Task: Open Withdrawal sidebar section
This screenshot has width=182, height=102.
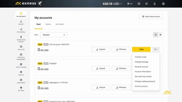Action: coord(21,30)
